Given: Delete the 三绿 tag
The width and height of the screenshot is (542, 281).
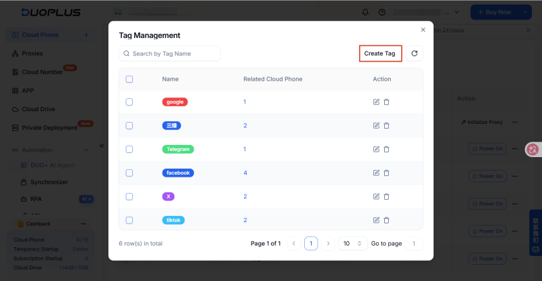Looking at the screenshot, I should point(386,125).
